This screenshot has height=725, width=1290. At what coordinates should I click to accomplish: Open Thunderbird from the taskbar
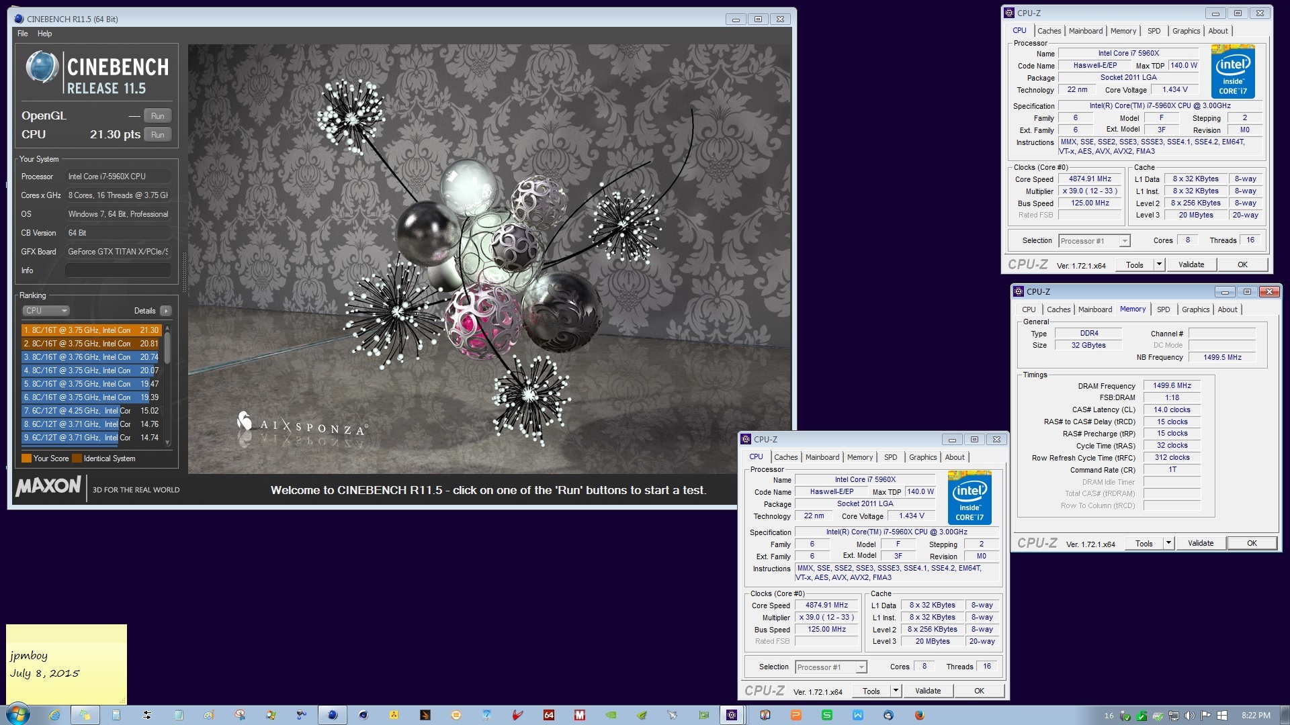(x=889, y=715)
